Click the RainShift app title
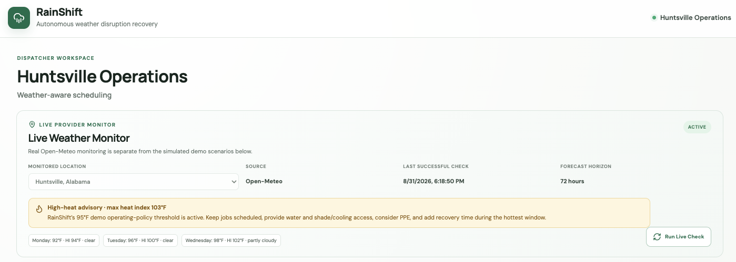Viewport: 736px width, 262px height. (x=59, y=12)
